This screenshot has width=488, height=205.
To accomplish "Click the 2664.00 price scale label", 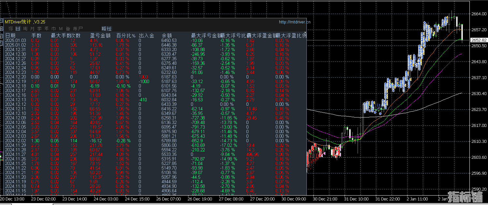I will pos(479,14).
